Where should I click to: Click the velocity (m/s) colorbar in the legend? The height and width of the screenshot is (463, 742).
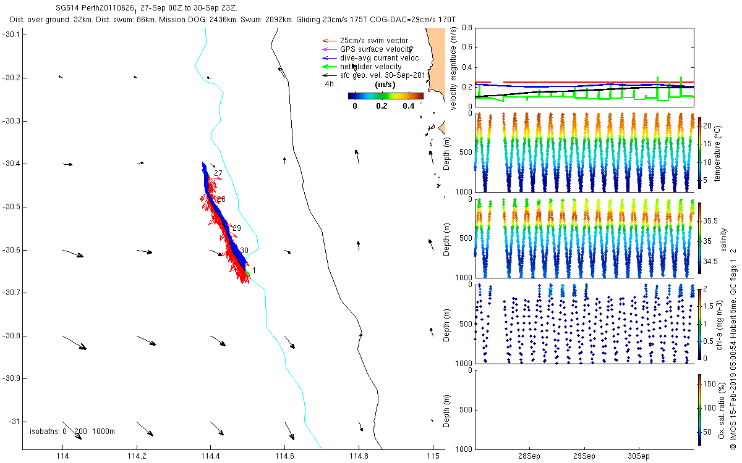386,96
